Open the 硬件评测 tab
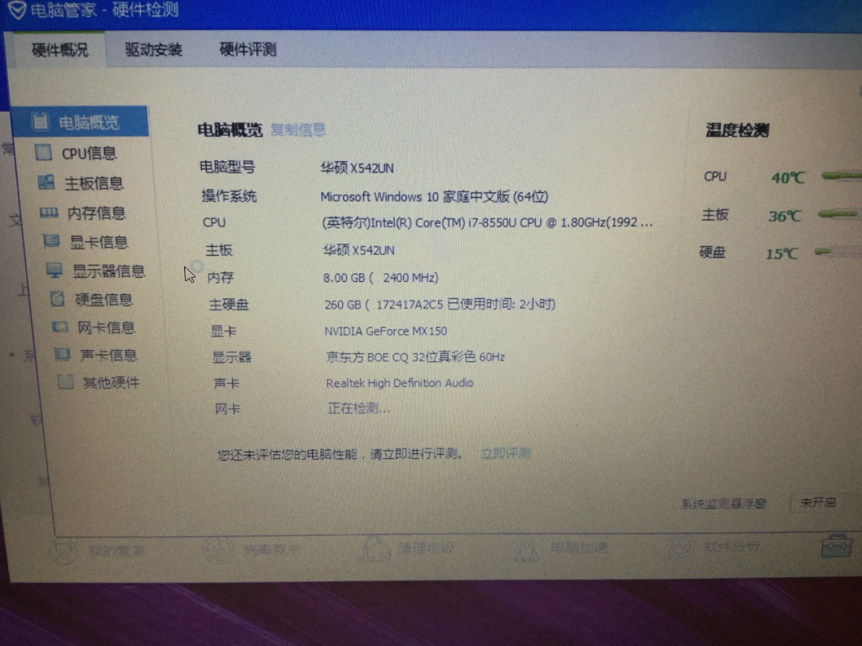Screen dimensions: 862x646 pos(248,49)
